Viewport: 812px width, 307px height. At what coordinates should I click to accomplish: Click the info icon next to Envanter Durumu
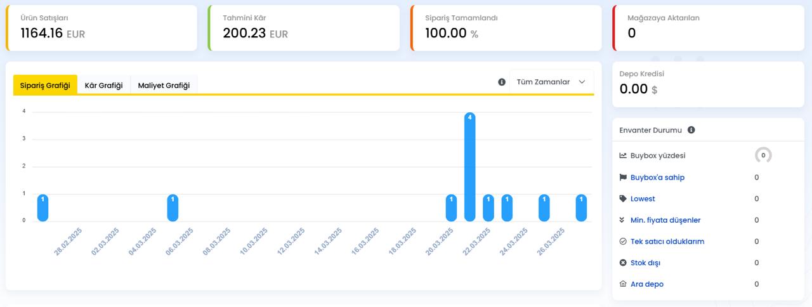691,130
